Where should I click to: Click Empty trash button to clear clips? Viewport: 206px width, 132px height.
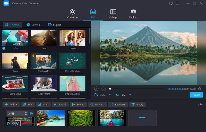138,104
